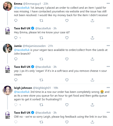The image size is (113, 126).
Task: Reply to Emma's missing item tweet
Action: tap(16, 21)
